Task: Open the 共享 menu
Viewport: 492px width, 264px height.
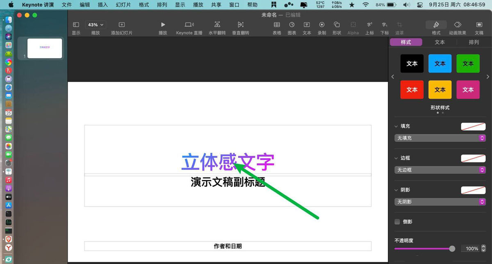Action: pyautogui.click(x=216, y=5)
